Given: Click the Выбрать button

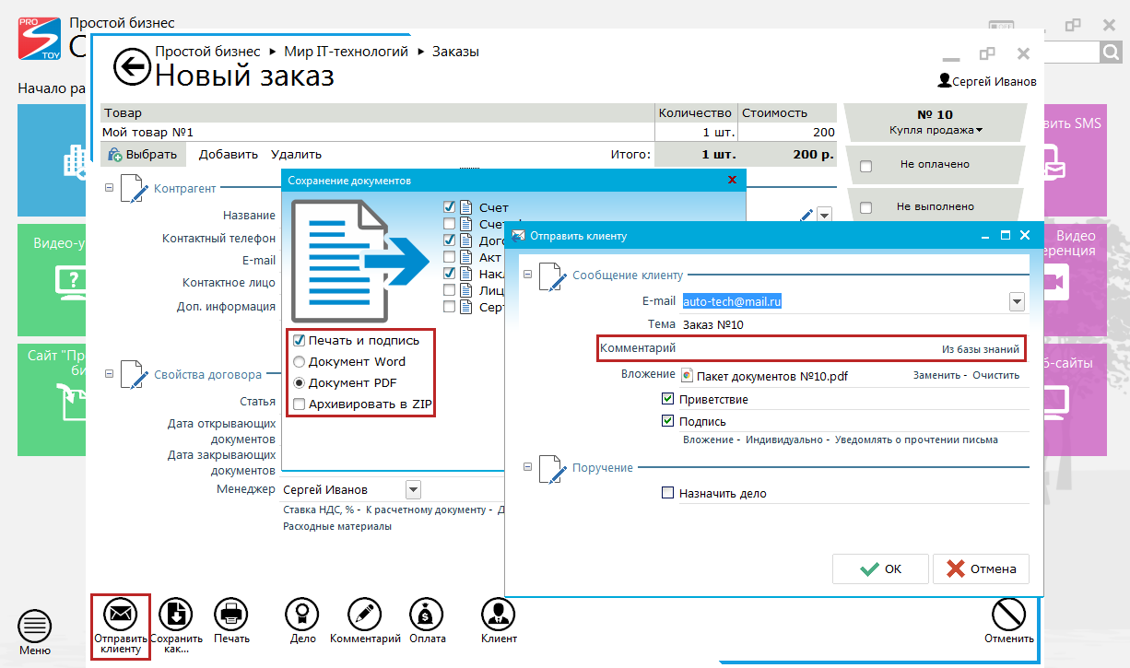Looking at the screenshot, I should pyautogui.click(x=144, y=155).
